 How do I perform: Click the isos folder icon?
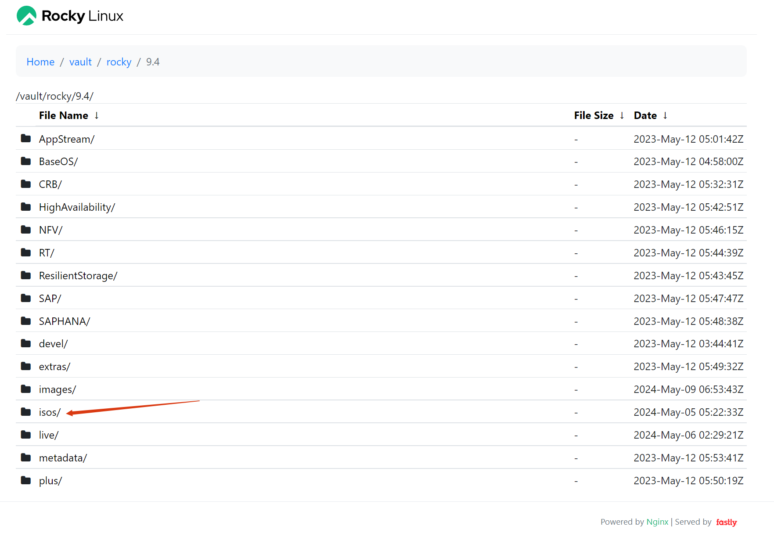point(26,412)
